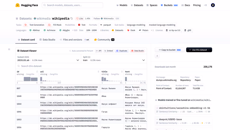Select the parquet format tag

click(x=106, y=25)
